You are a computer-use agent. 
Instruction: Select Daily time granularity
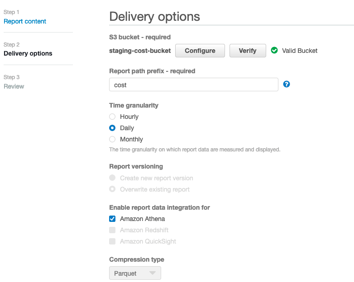pyautogui.click(x=112, y=128)
